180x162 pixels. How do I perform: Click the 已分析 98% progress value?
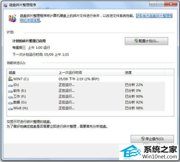(x=134, y=108)
